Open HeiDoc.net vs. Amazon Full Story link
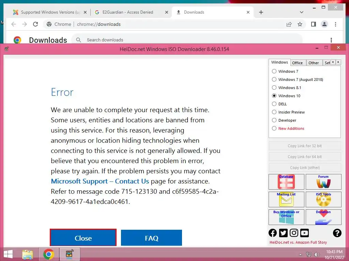This screenshot has height=261, width=349. coord(298,242)
